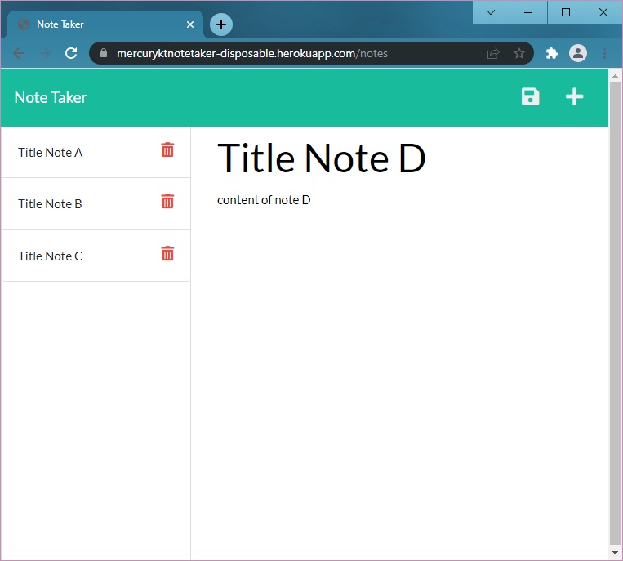Click into the content of note D text

[x=264, y=200]
